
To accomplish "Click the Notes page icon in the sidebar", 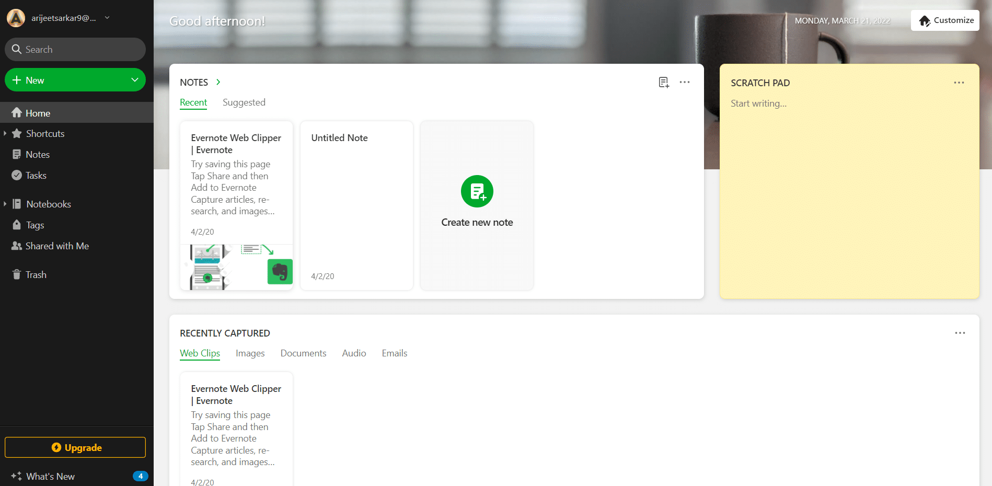I will click(17, 154).
